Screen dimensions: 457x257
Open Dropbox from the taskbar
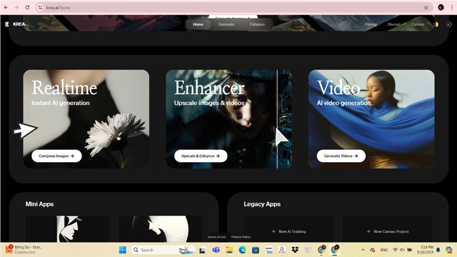(x=295, y=250)
